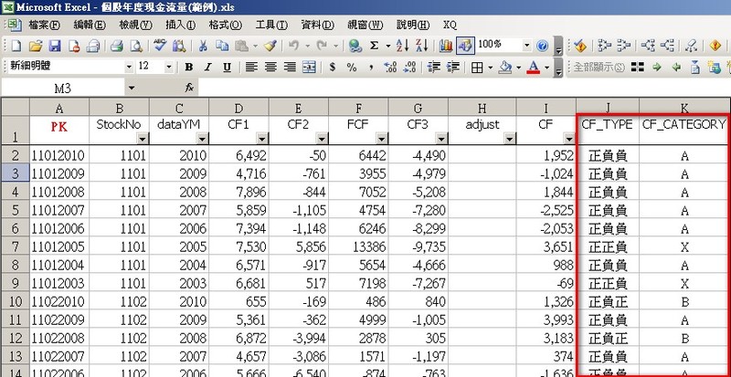Open Print Preview
The image size is (731, 377).
click(x=135, y=46)
